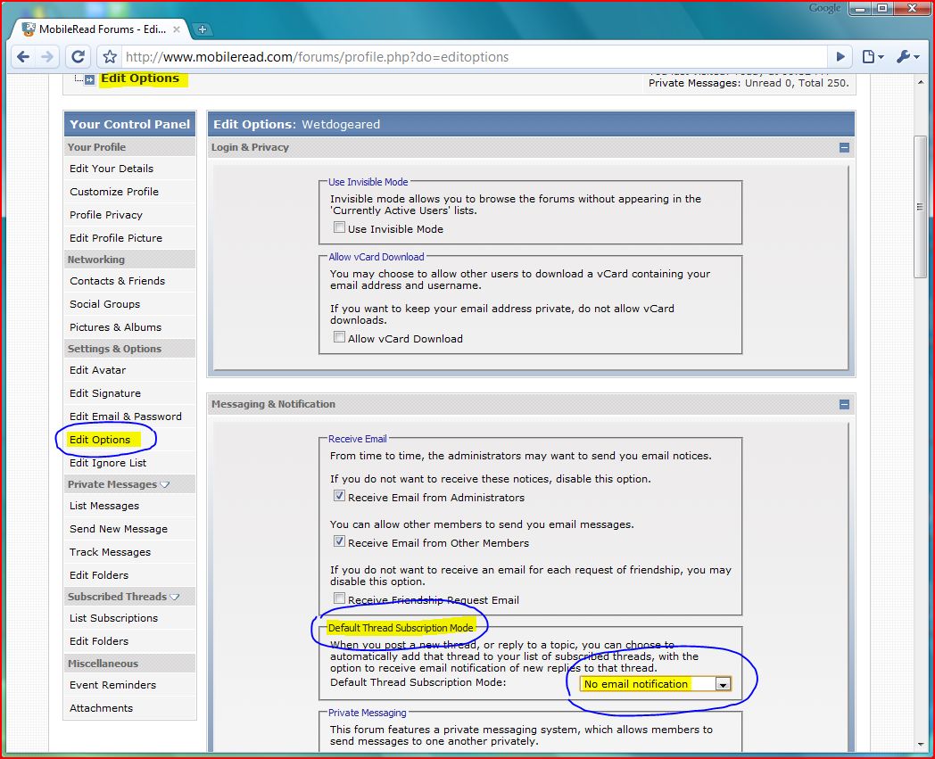Collapse the Login & Privacy section
This screenshot has width=935, height=759.
(844, 147)
